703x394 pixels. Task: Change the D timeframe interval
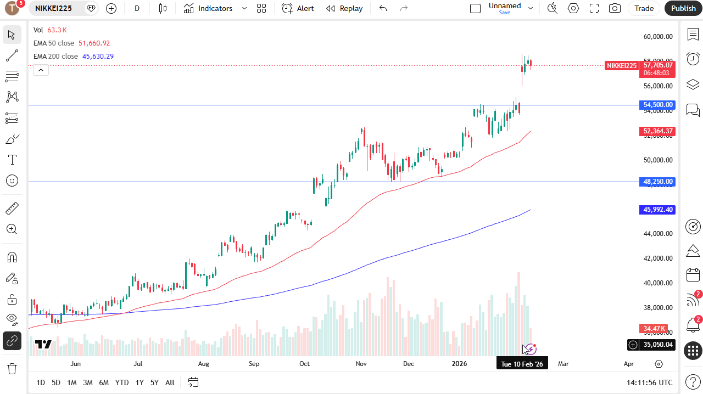click(137, 8)
